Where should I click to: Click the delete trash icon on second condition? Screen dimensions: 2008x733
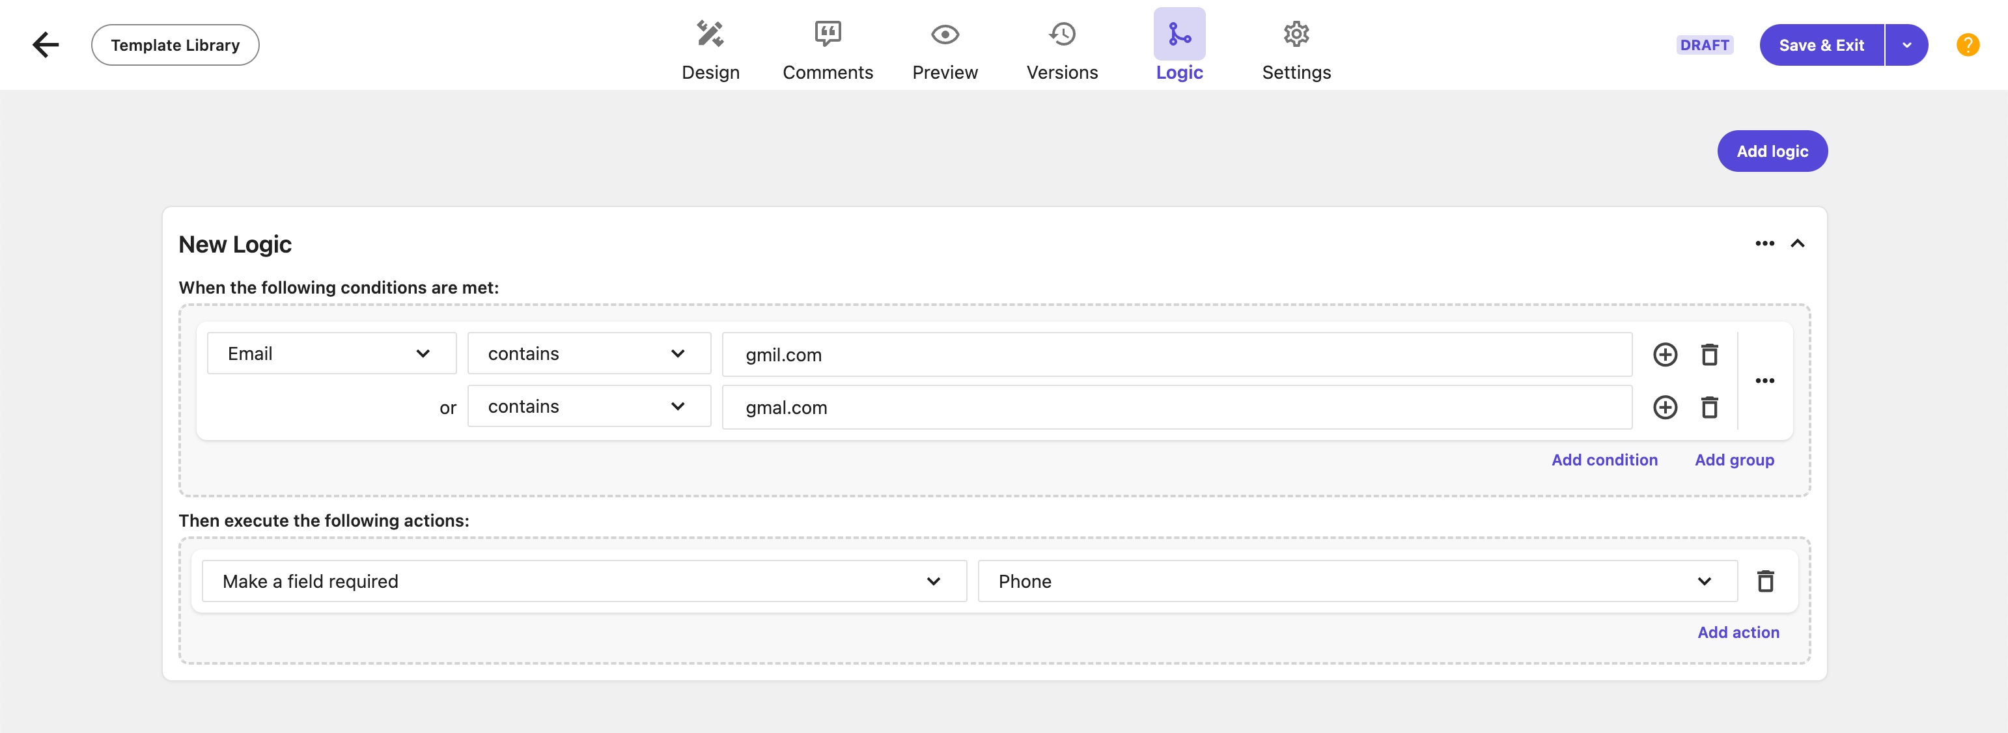tap(1710, 406)
